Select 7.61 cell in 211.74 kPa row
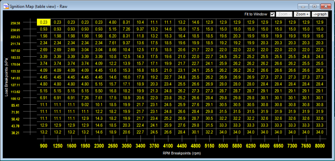 pyautogui.click(x=113, y=43)
